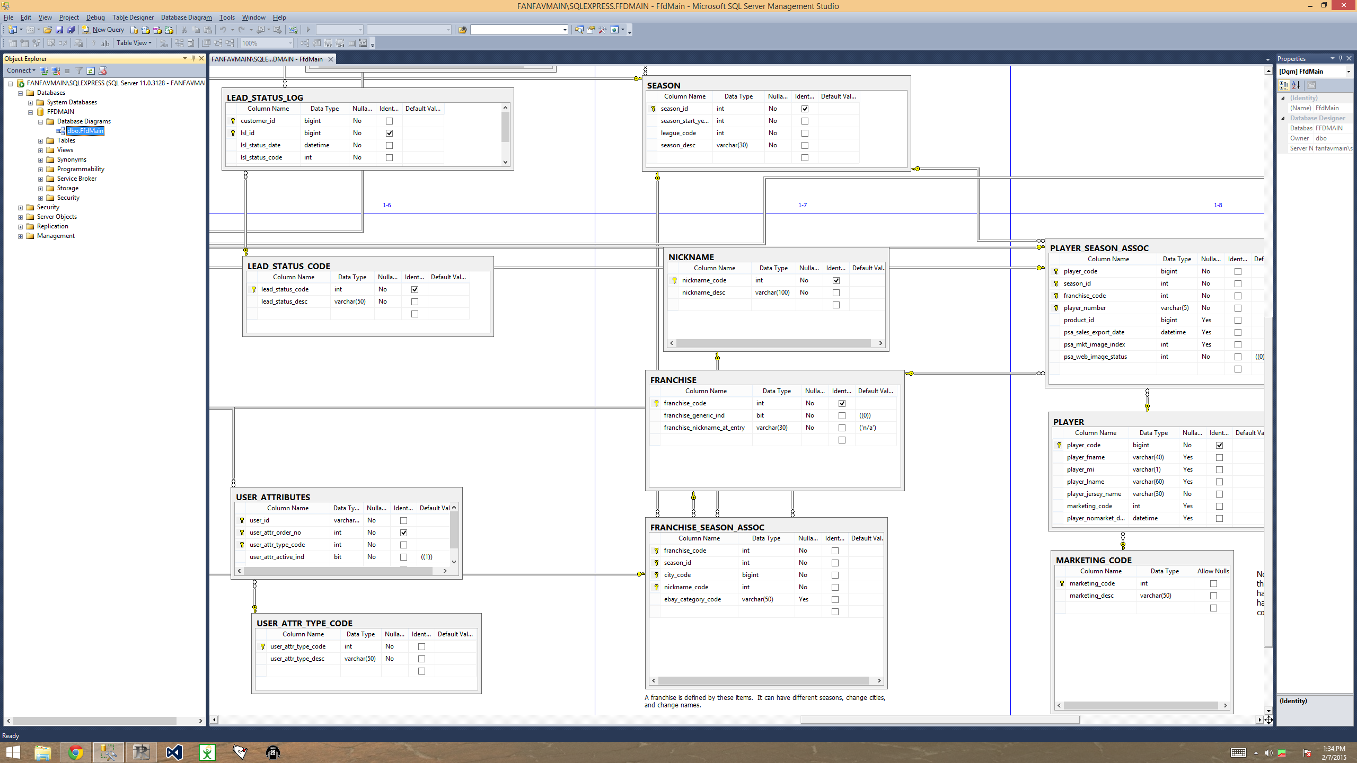Click the Disconnect server icon in Object Explorer
This screenshot has width=1357, height=763.
56,70
